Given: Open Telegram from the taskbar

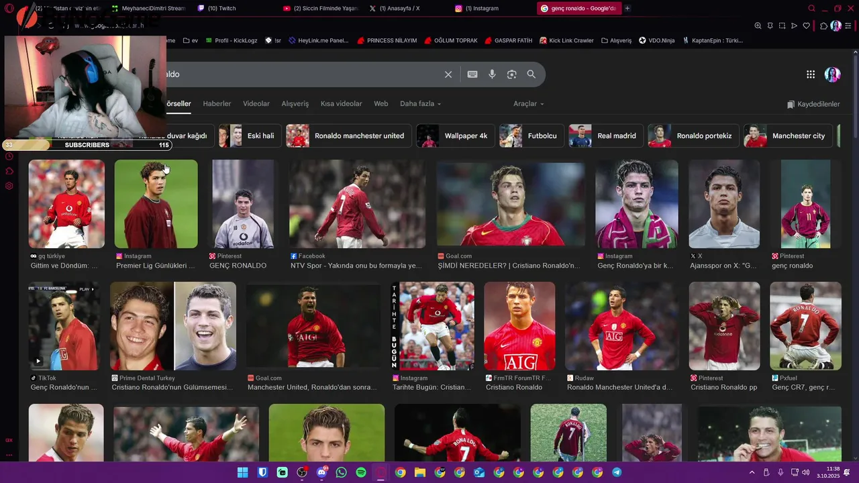Looking at the screenshot, I should point(617,472).
